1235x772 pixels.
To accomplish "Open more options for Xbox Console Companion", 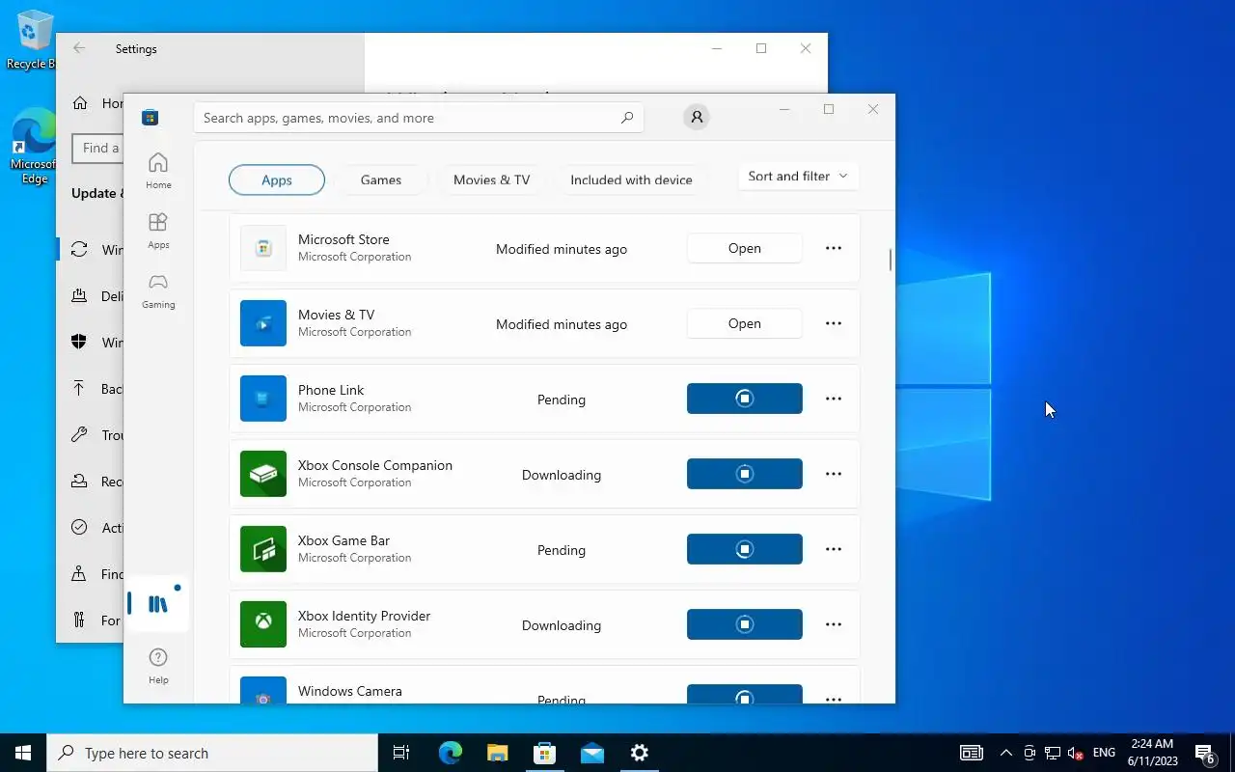I will 834,474.
